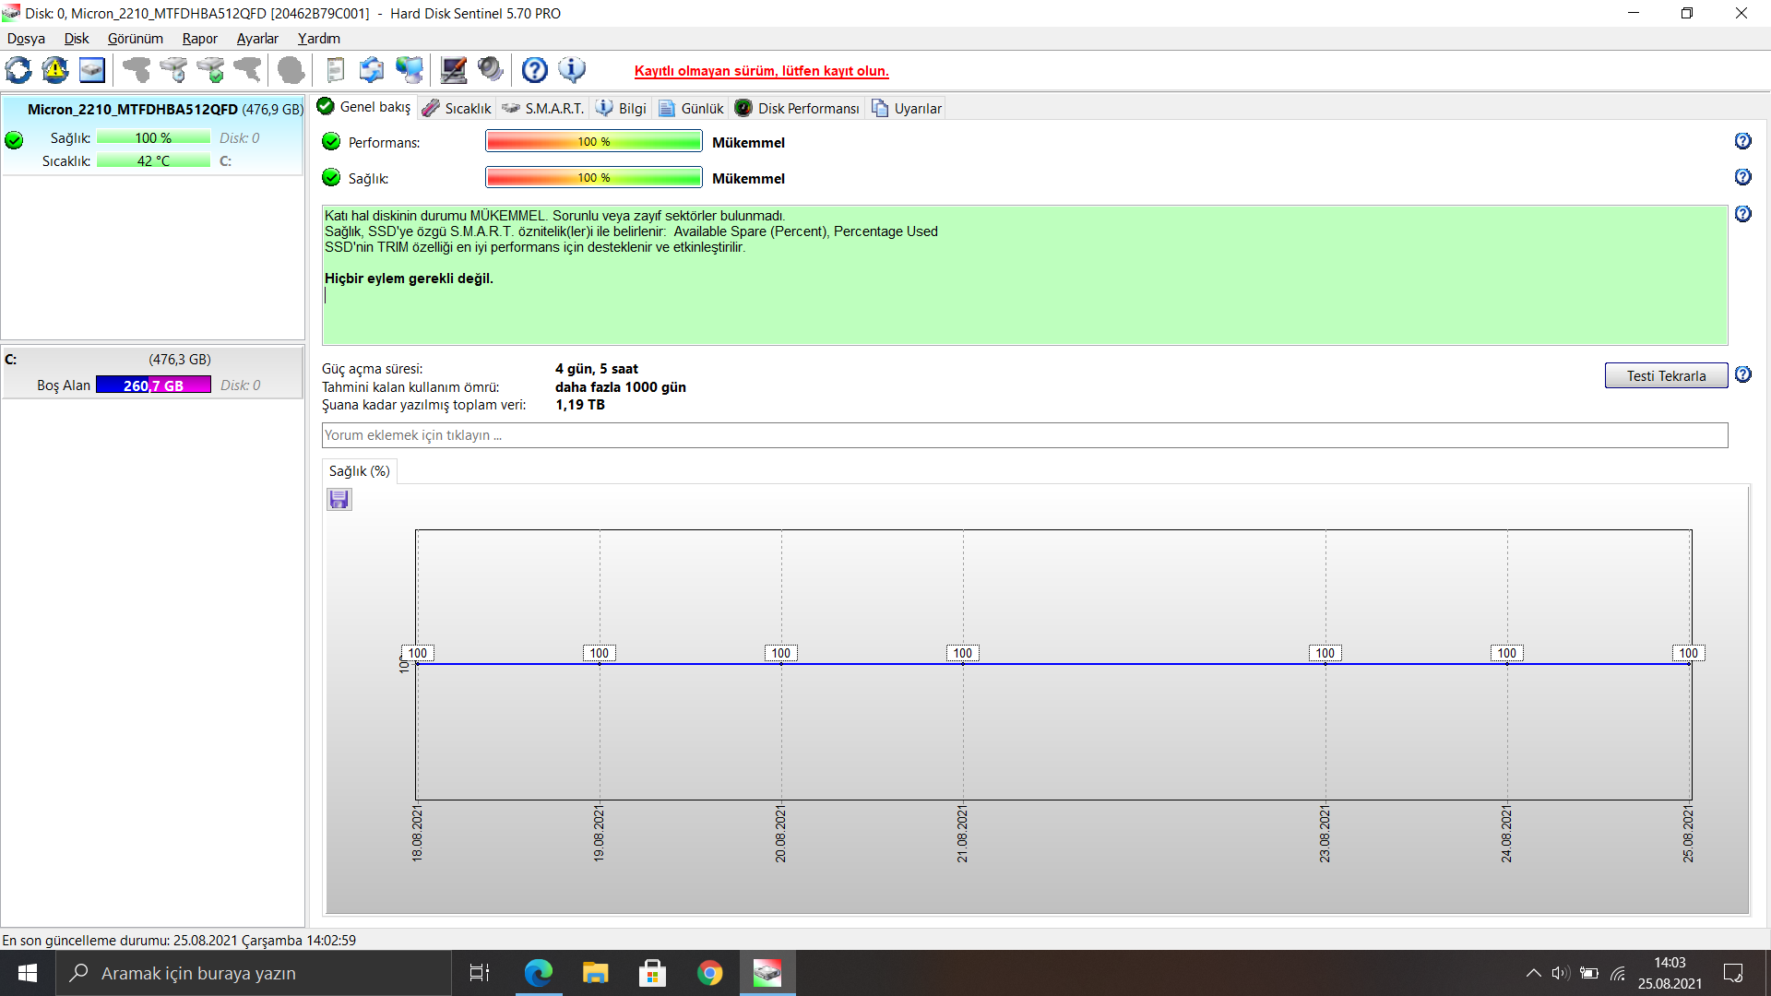The image size is (1771, 996).
Task: Save graph using the floppy disk icon
Action: pyautogui.click(x=339, y=500)
